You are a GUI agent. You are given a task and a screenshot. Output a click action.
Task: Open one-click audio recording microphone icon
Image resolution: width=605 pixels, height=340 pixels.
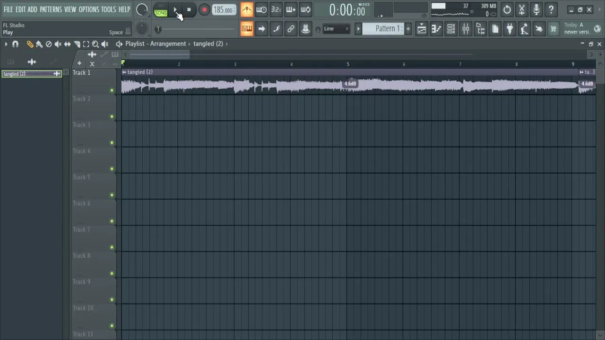pyautogui.click(x=536, y=9)
